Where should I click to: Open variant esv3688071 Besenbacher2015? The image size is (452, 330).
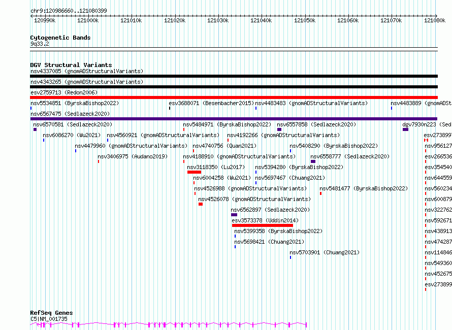(211, 103)
